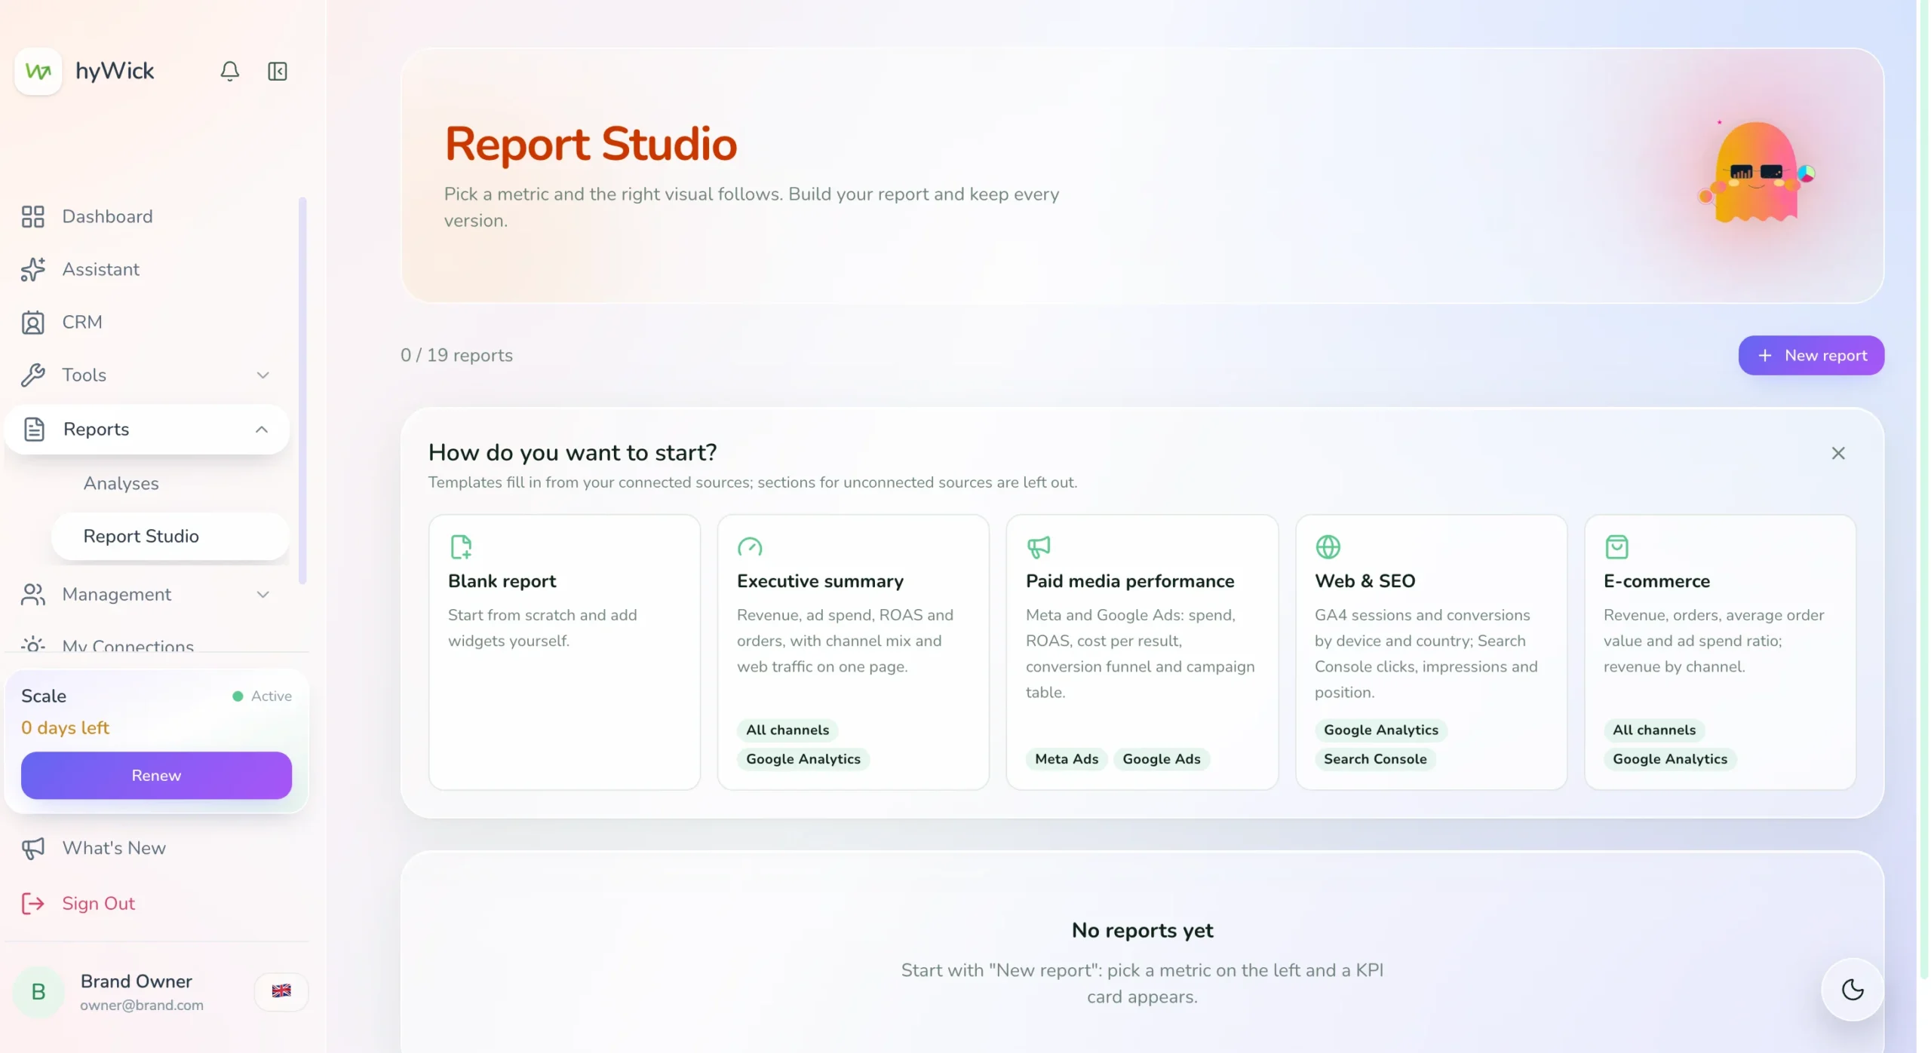Open Analyses under Reports
The width and height of the screenshot is (1931, 1053).
coord(121,483)
